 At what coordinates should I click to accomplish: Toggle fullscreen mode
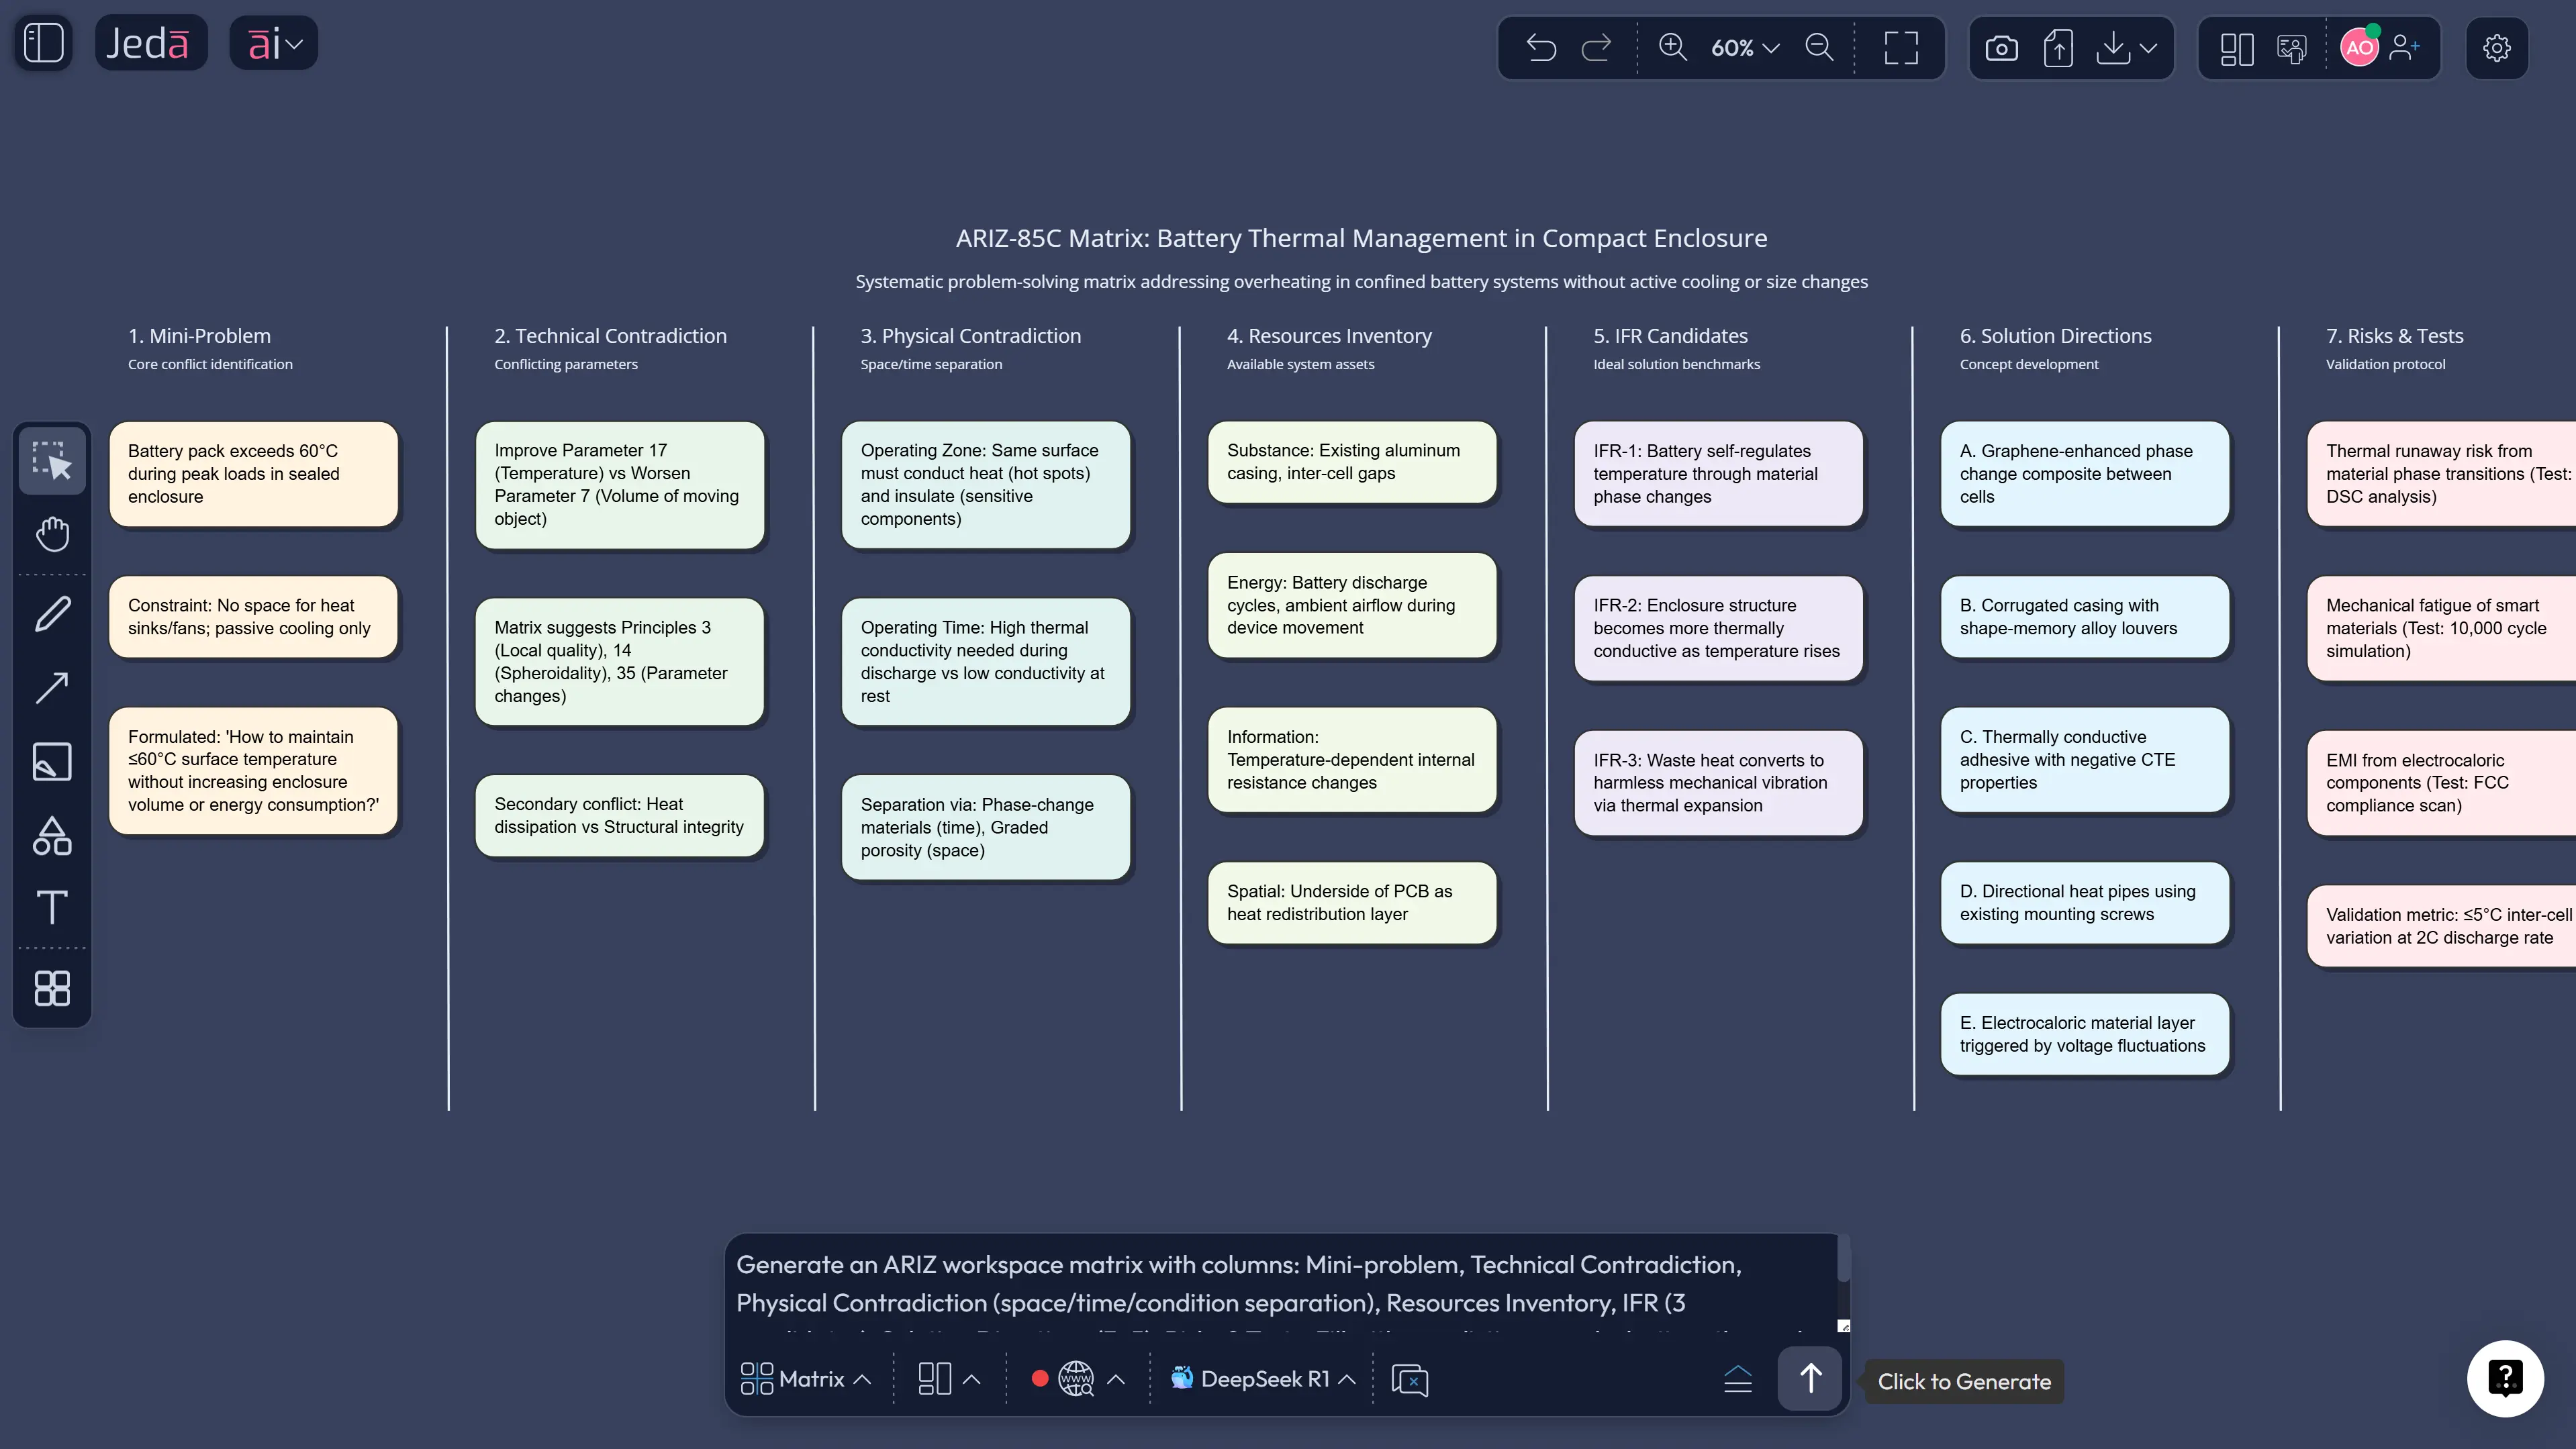coord(1901,48)
